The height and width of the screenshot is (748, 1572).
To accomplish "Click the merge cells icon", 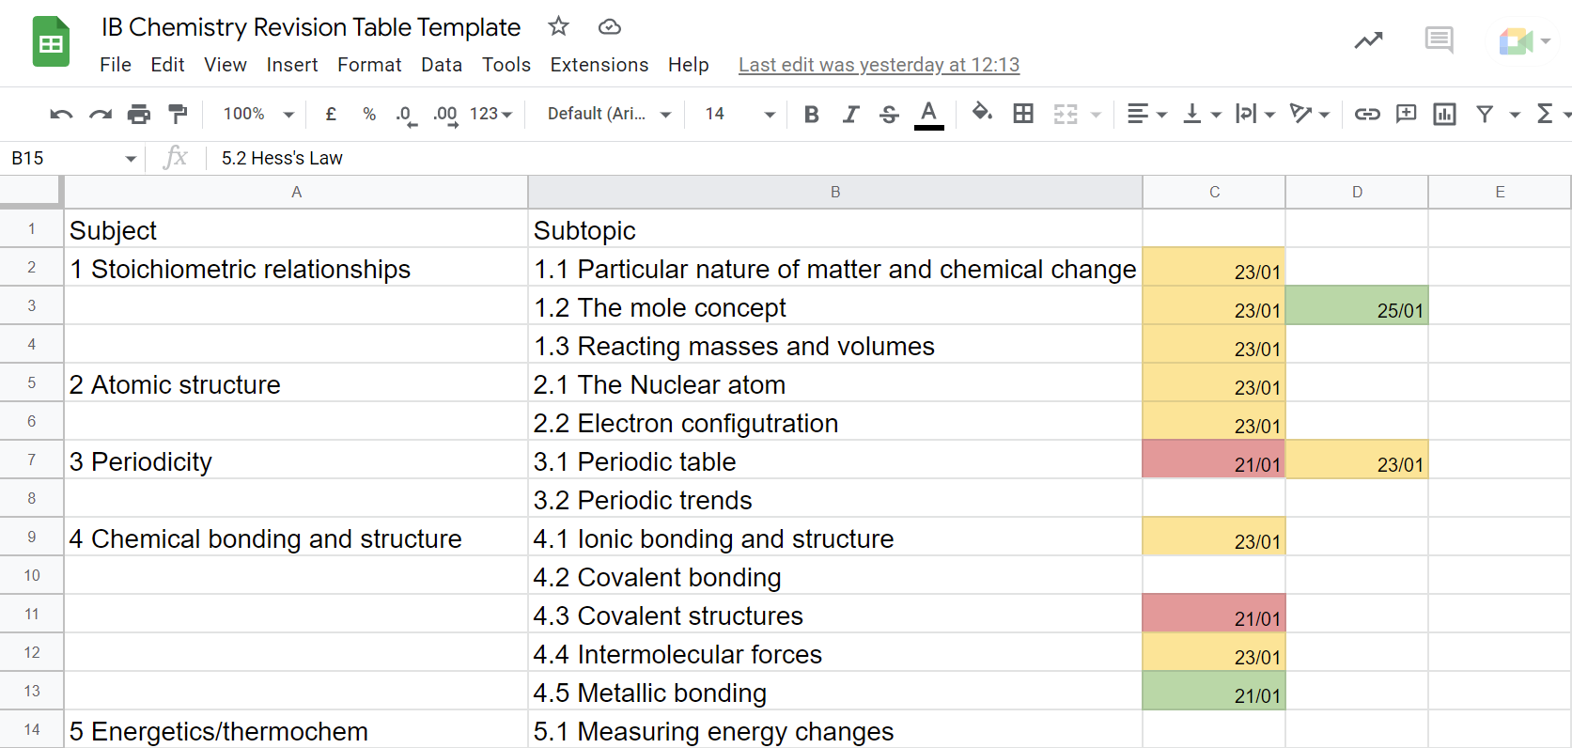I will coord(1066,115).
